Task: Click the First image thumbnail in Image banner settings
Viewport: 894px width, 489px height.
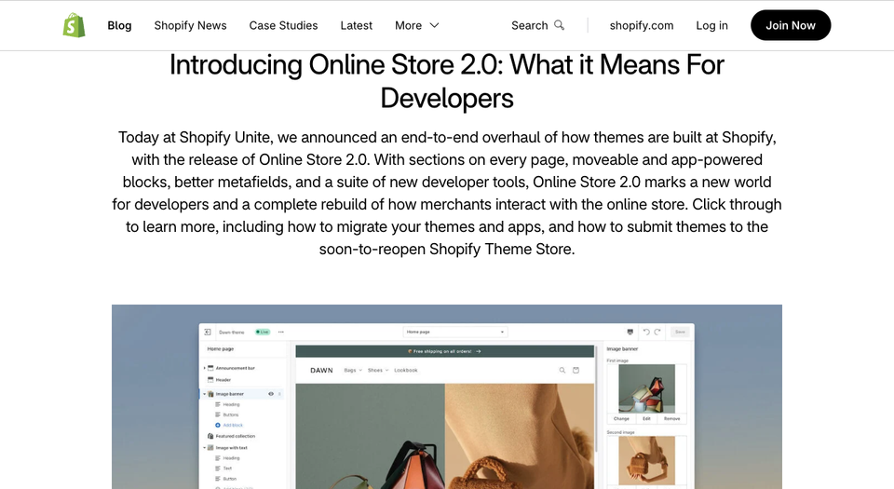Action: (646, 388)
